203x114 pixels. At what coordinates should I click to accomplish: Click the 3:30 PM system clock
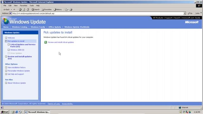197,112
